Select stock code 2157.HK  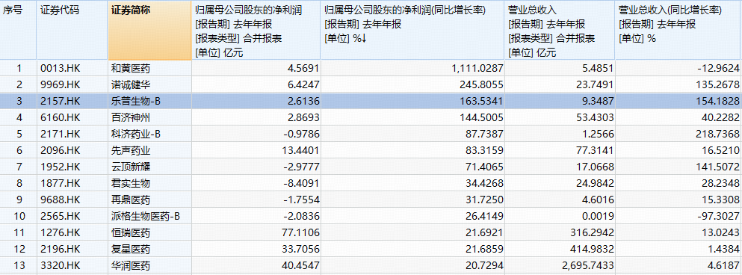coord(60,102)
